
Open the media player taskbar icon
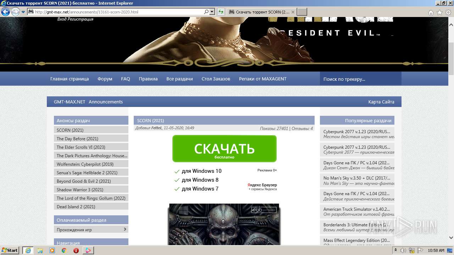coord(52,250)
